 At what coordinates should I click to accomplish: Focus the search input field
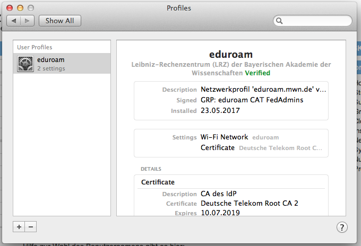point(317,21)
